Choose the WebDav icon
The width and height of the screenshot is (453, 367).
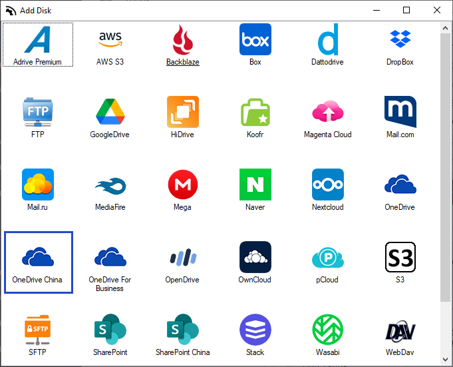pyautogui.click(x=400, y=330)
